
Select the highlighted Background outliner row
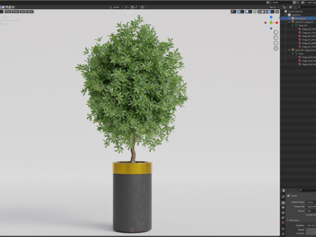tap(298, 18)
